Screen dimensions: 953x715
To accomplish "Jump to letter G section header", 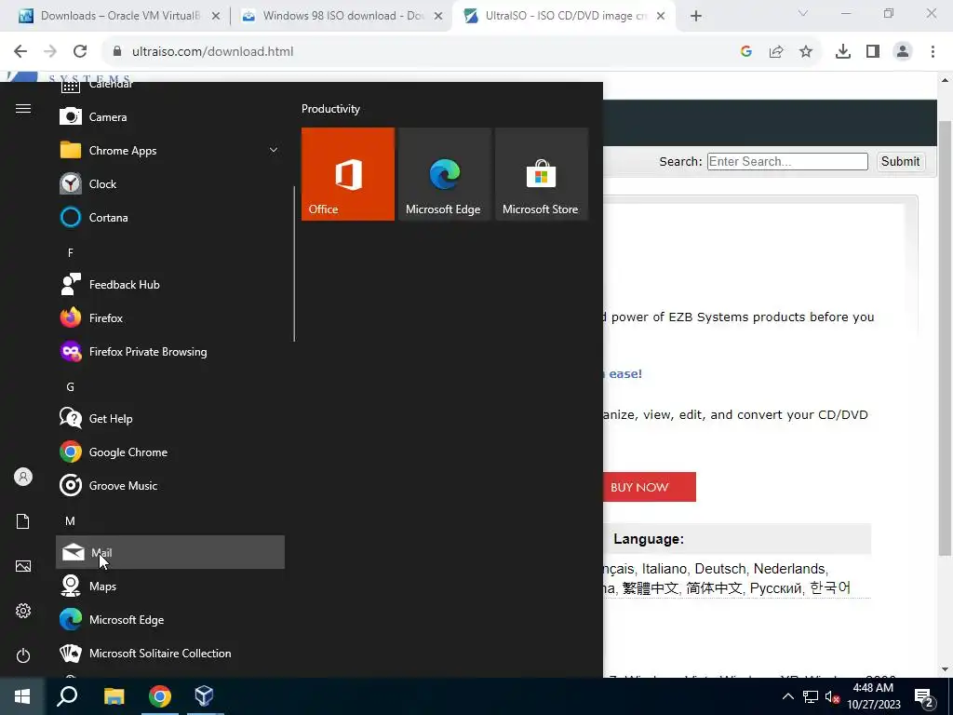I will (71, 386).
